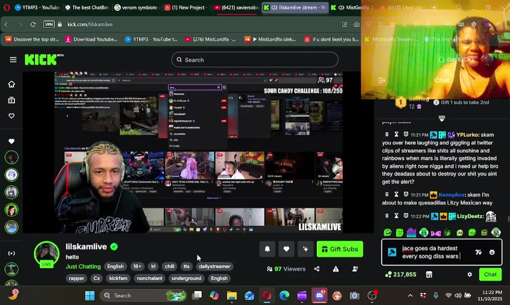Toggle stream notifications bell
Viewport: 510px width, 305px height.
[267, 249]
